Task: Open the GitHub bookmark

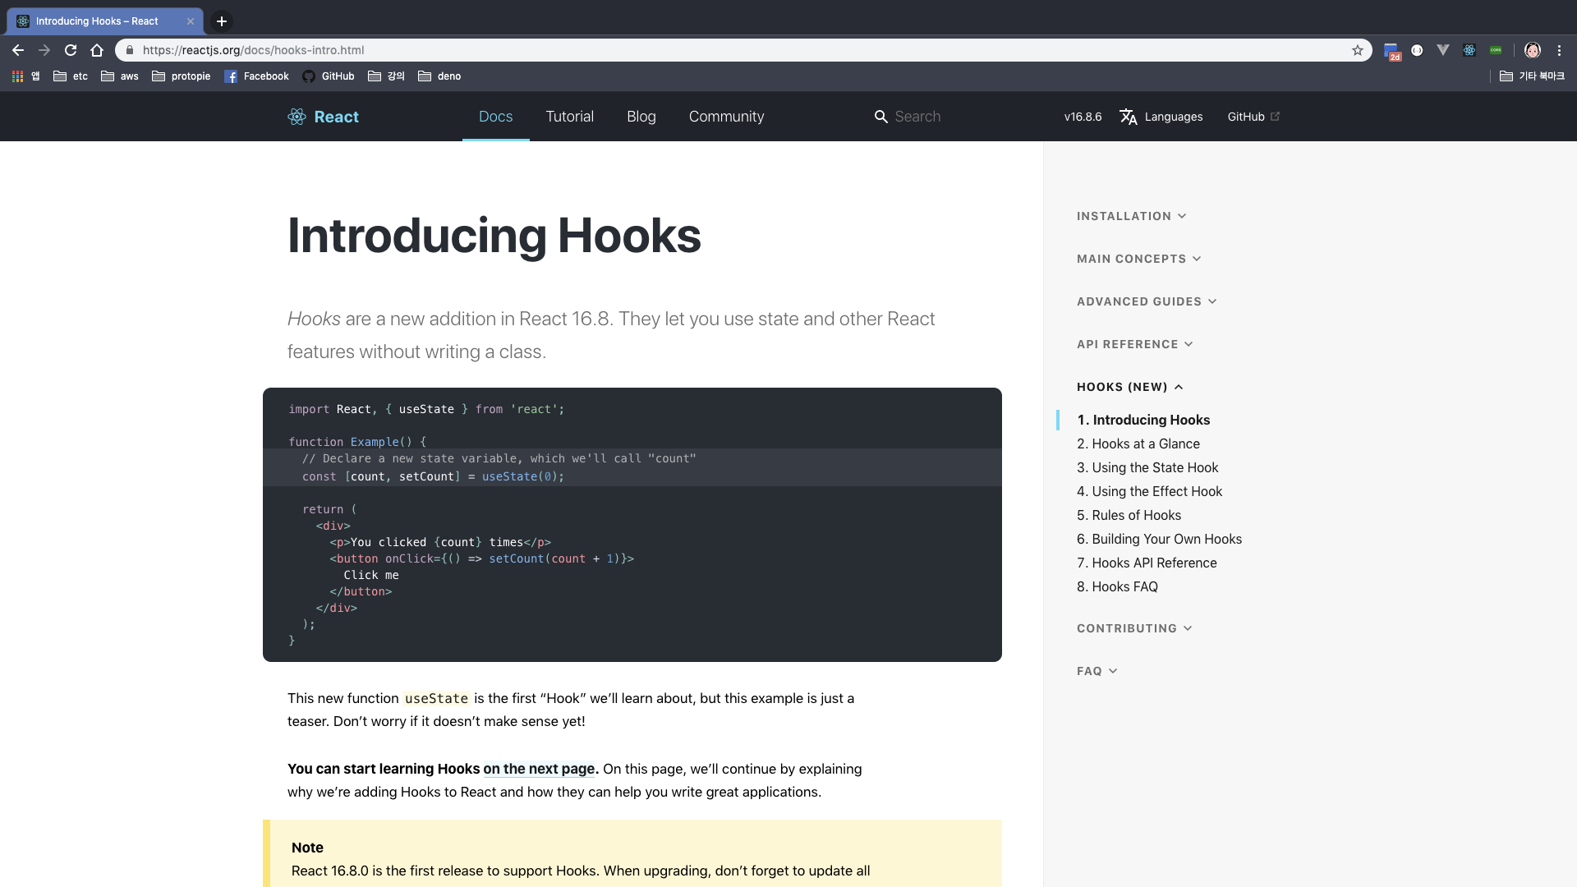Action: [x=329, y=76]
